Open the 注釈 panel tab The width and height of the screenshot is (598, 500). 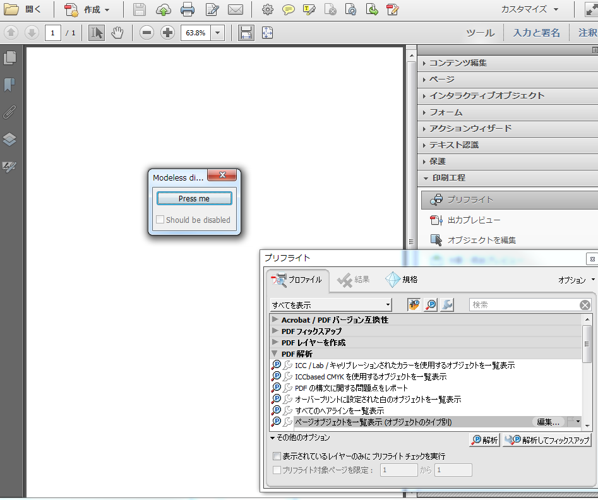(x=587, y=33)
